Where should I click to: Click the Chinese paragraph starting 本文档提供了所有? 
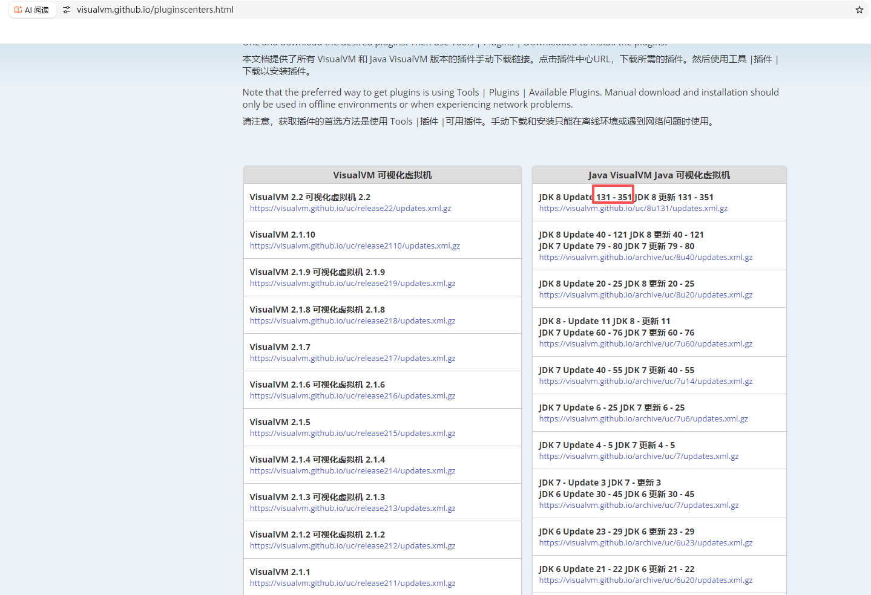(x=511, y=65)
